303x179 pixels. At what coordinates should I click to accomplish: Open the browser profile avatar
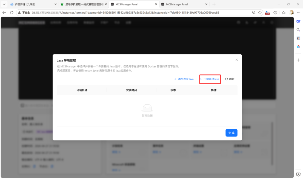click(291, 13)
